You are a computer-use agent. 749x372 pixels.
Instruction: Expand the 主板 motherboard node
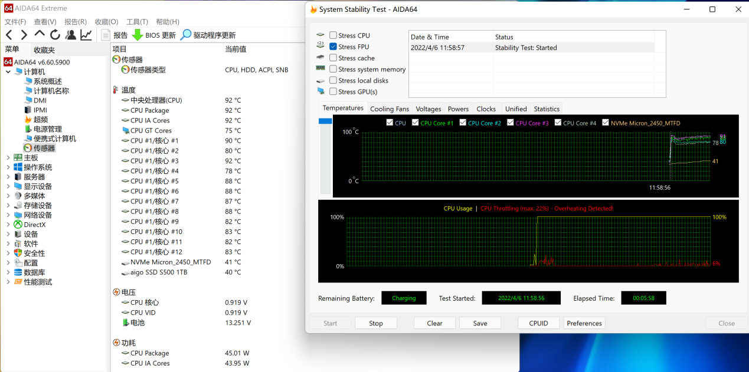coord(8,158)
